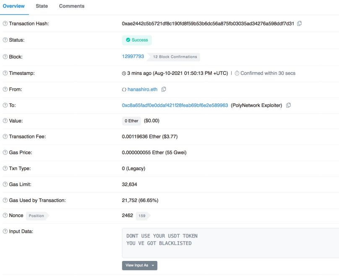Copy the transaction hash to clipboard

pyautogui.click(x=298, y=24)
